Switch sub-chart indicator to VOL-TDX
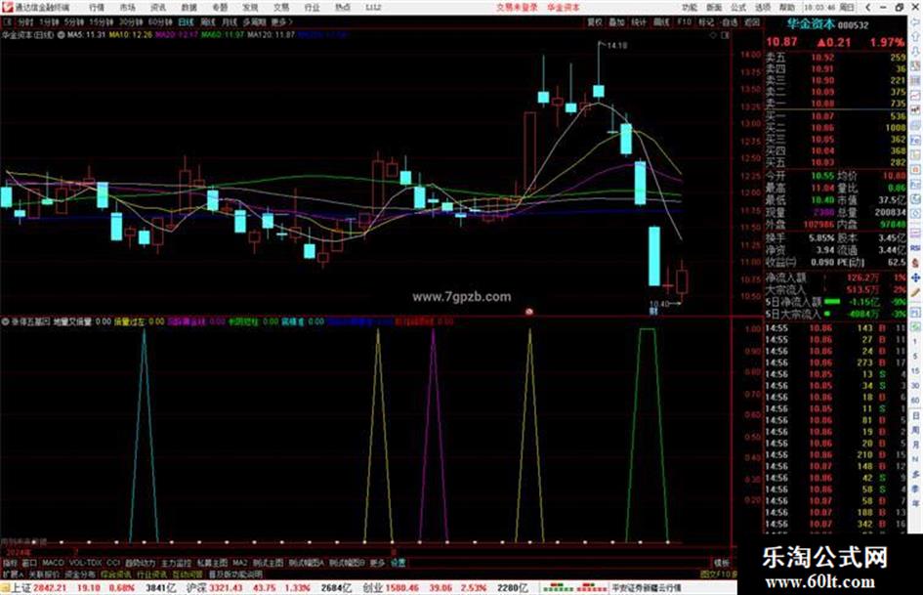Image resolution: width=923 pixels, height=595 pixels. pyautogui.click(x=85, y=563)
